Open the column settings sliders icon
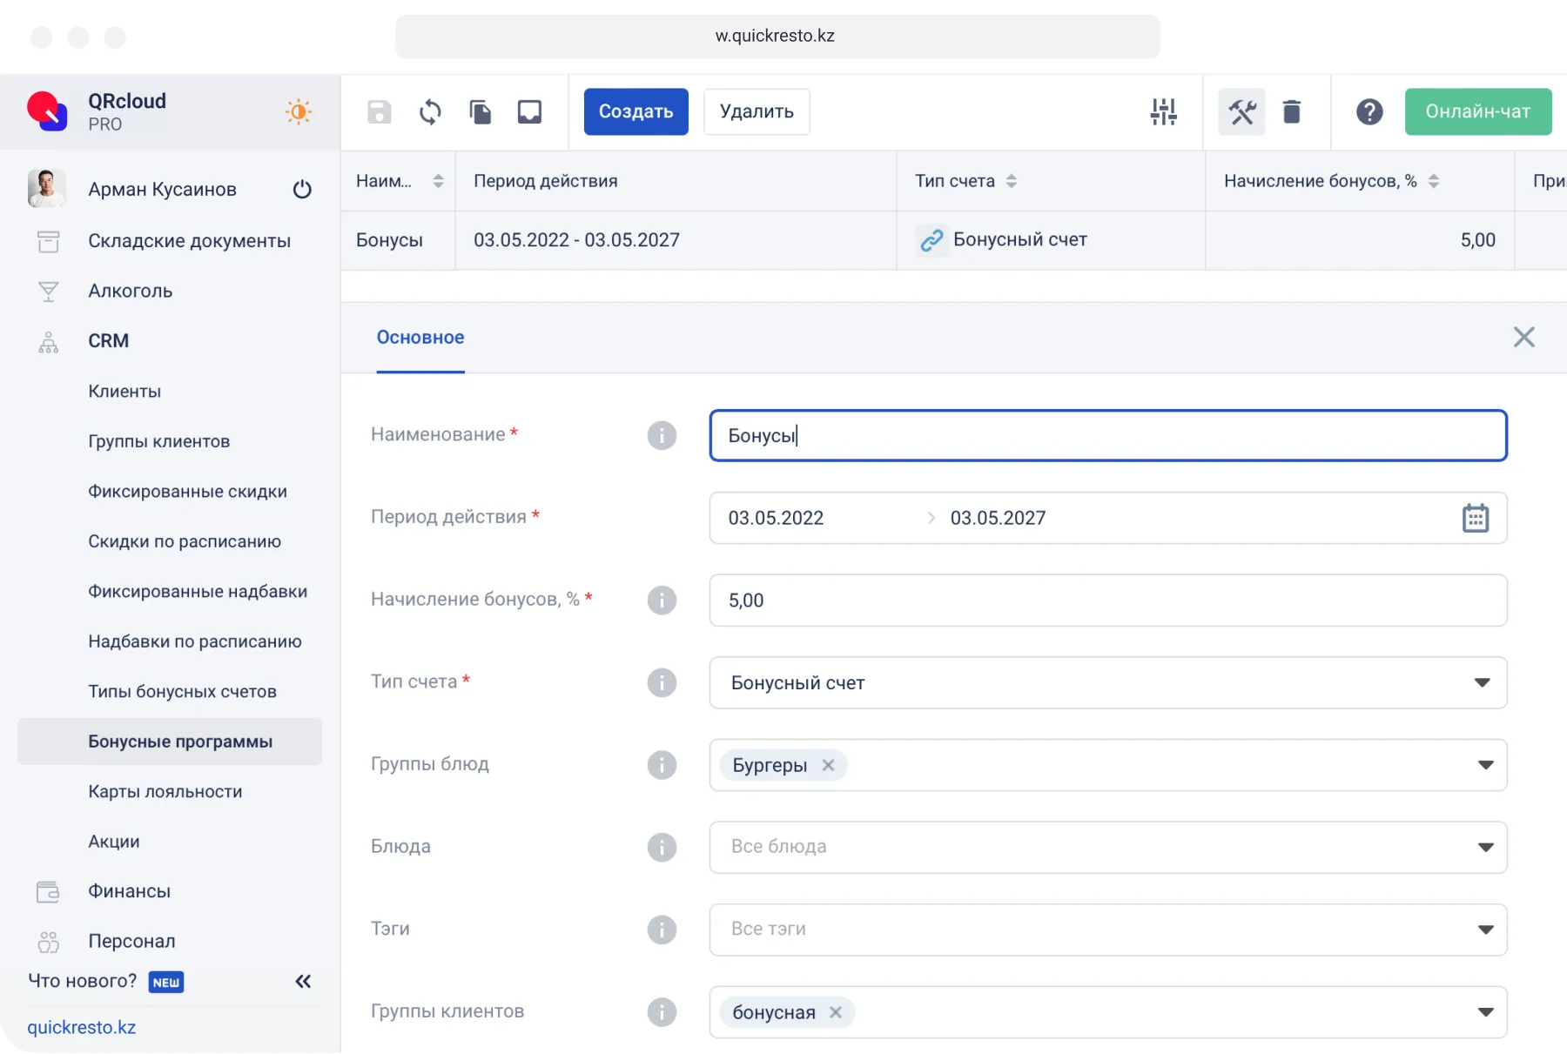This screenshot has width=1567, height=1054. [x=1163, y=111]
